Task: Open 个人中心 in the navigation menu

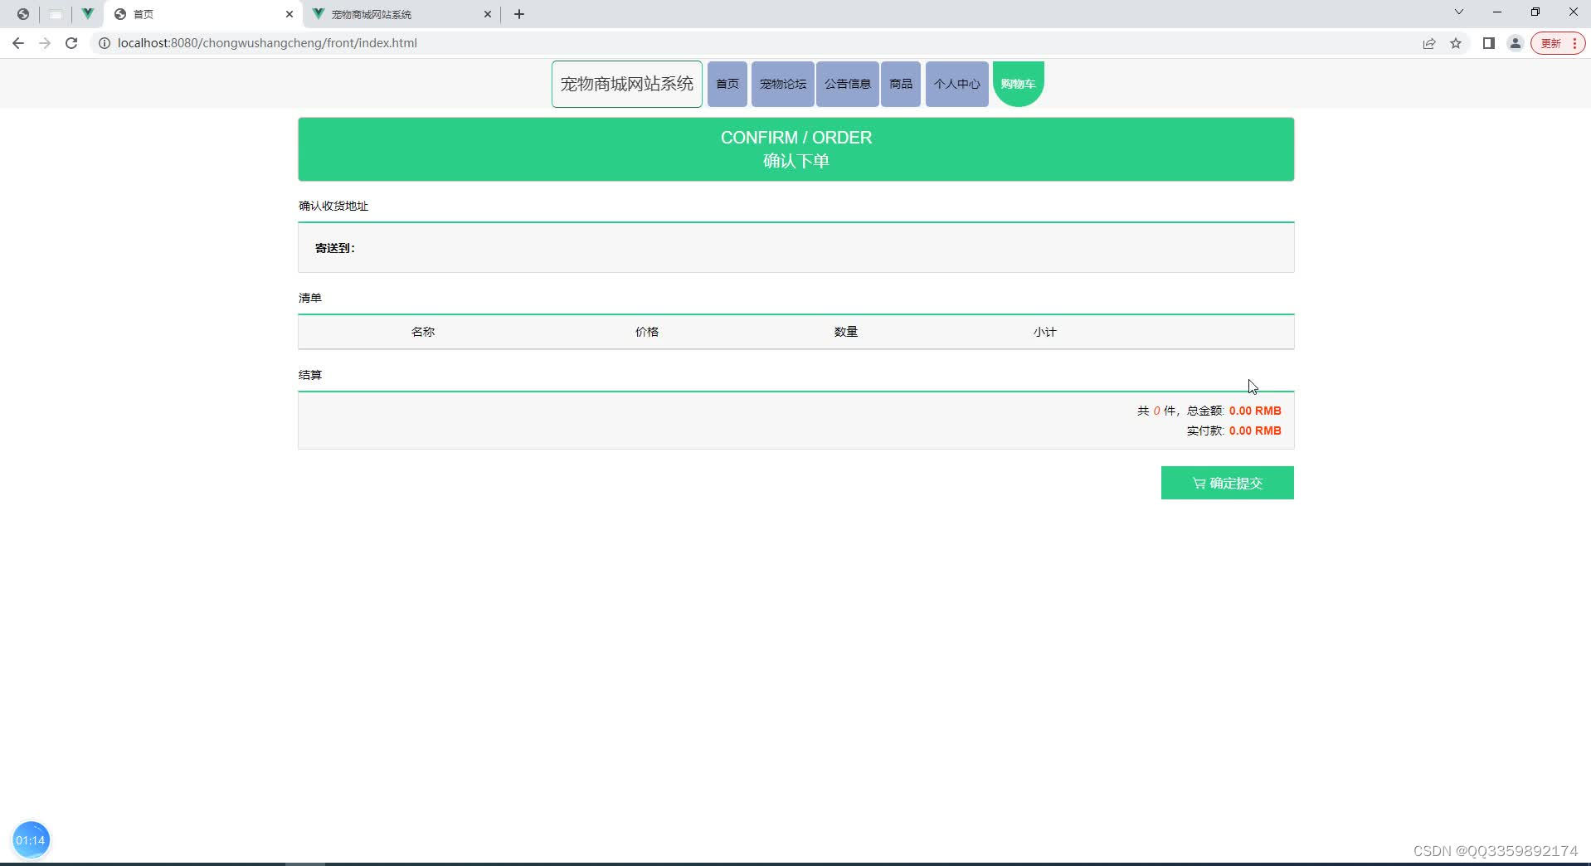Action: point(957,84)
